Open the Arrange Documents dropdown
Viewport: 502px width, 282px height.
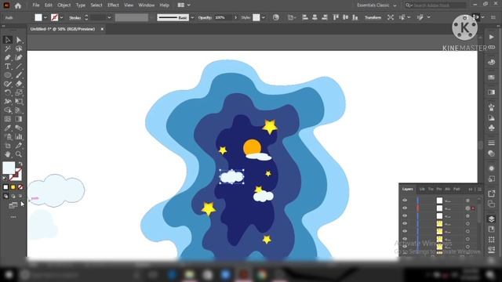[x=184, y=5]
